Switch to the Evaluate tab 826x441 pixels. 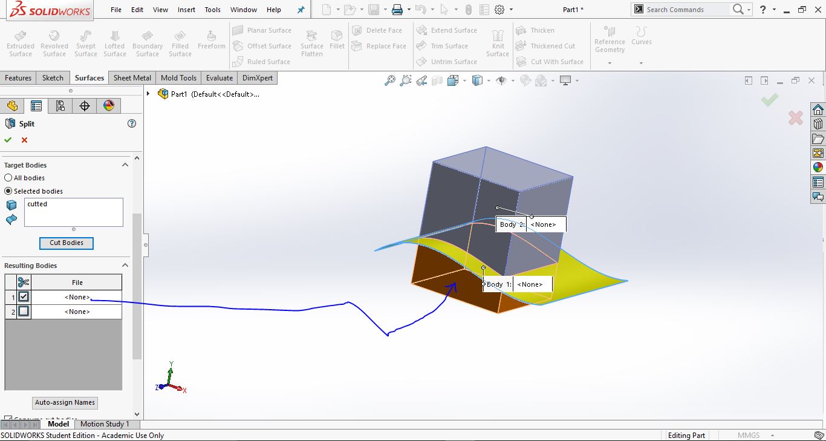click(x=220, y=78)
